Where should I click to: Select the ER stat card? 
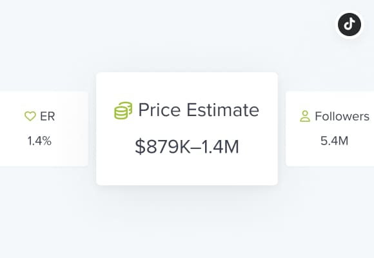click(x=44, y=129)
